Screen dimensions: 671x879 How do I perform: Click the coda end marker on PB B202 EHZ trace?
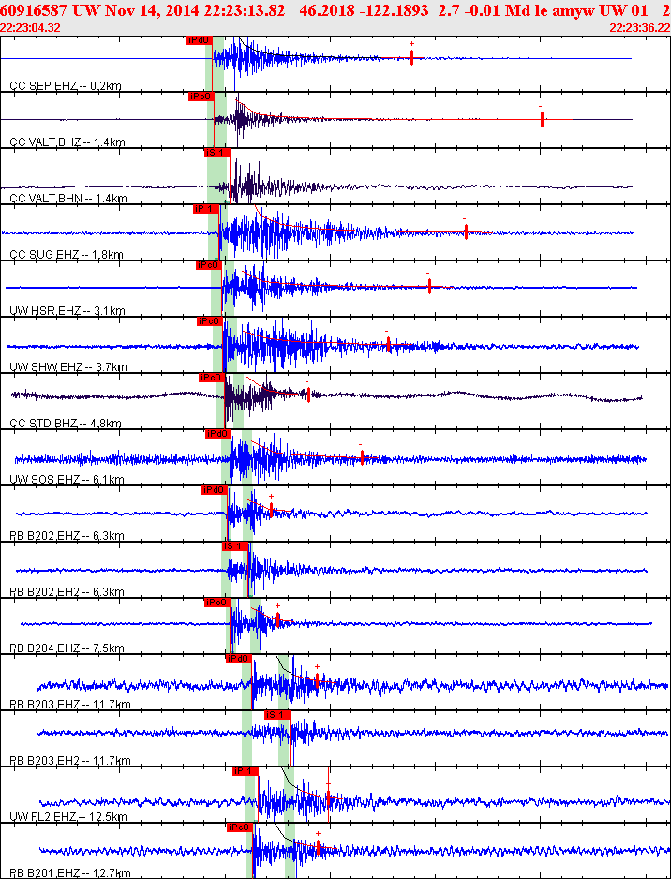tap(272, 510)
